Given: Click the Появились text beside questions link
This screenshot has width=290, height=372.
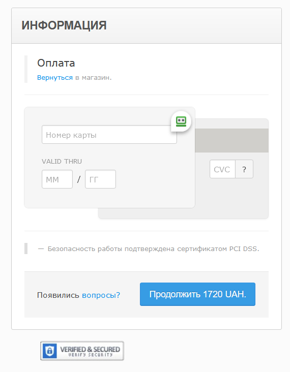Looking at the screenshot, I should [58, 295].
